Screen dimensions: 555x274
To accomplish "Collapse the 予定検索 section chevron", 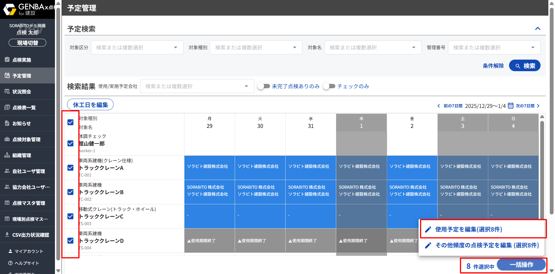I will (x=538, y=29).
